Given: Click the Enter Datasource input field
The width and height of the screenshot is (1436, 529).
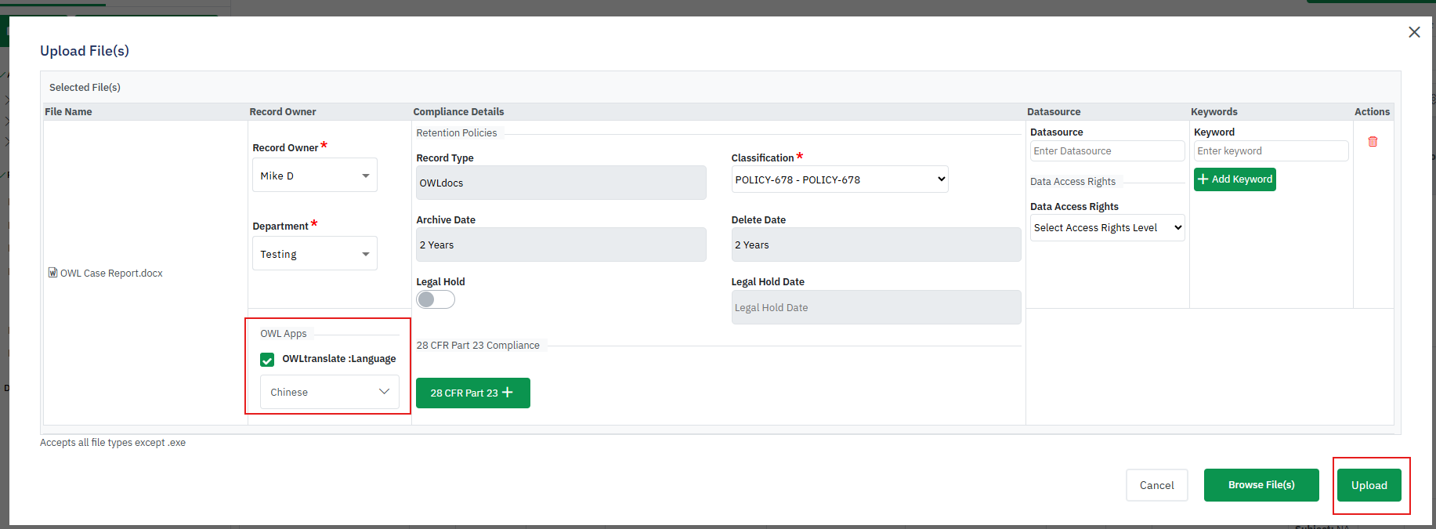Looking at the screenshot, I should click(x=1106, y=151).
